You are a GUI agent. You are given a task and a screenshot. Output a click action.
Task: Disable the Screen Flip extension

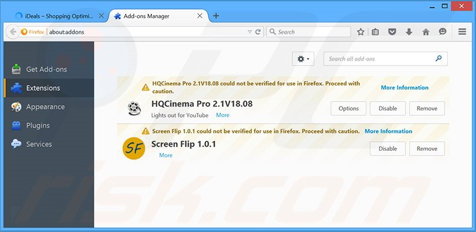tap(387, 148)
